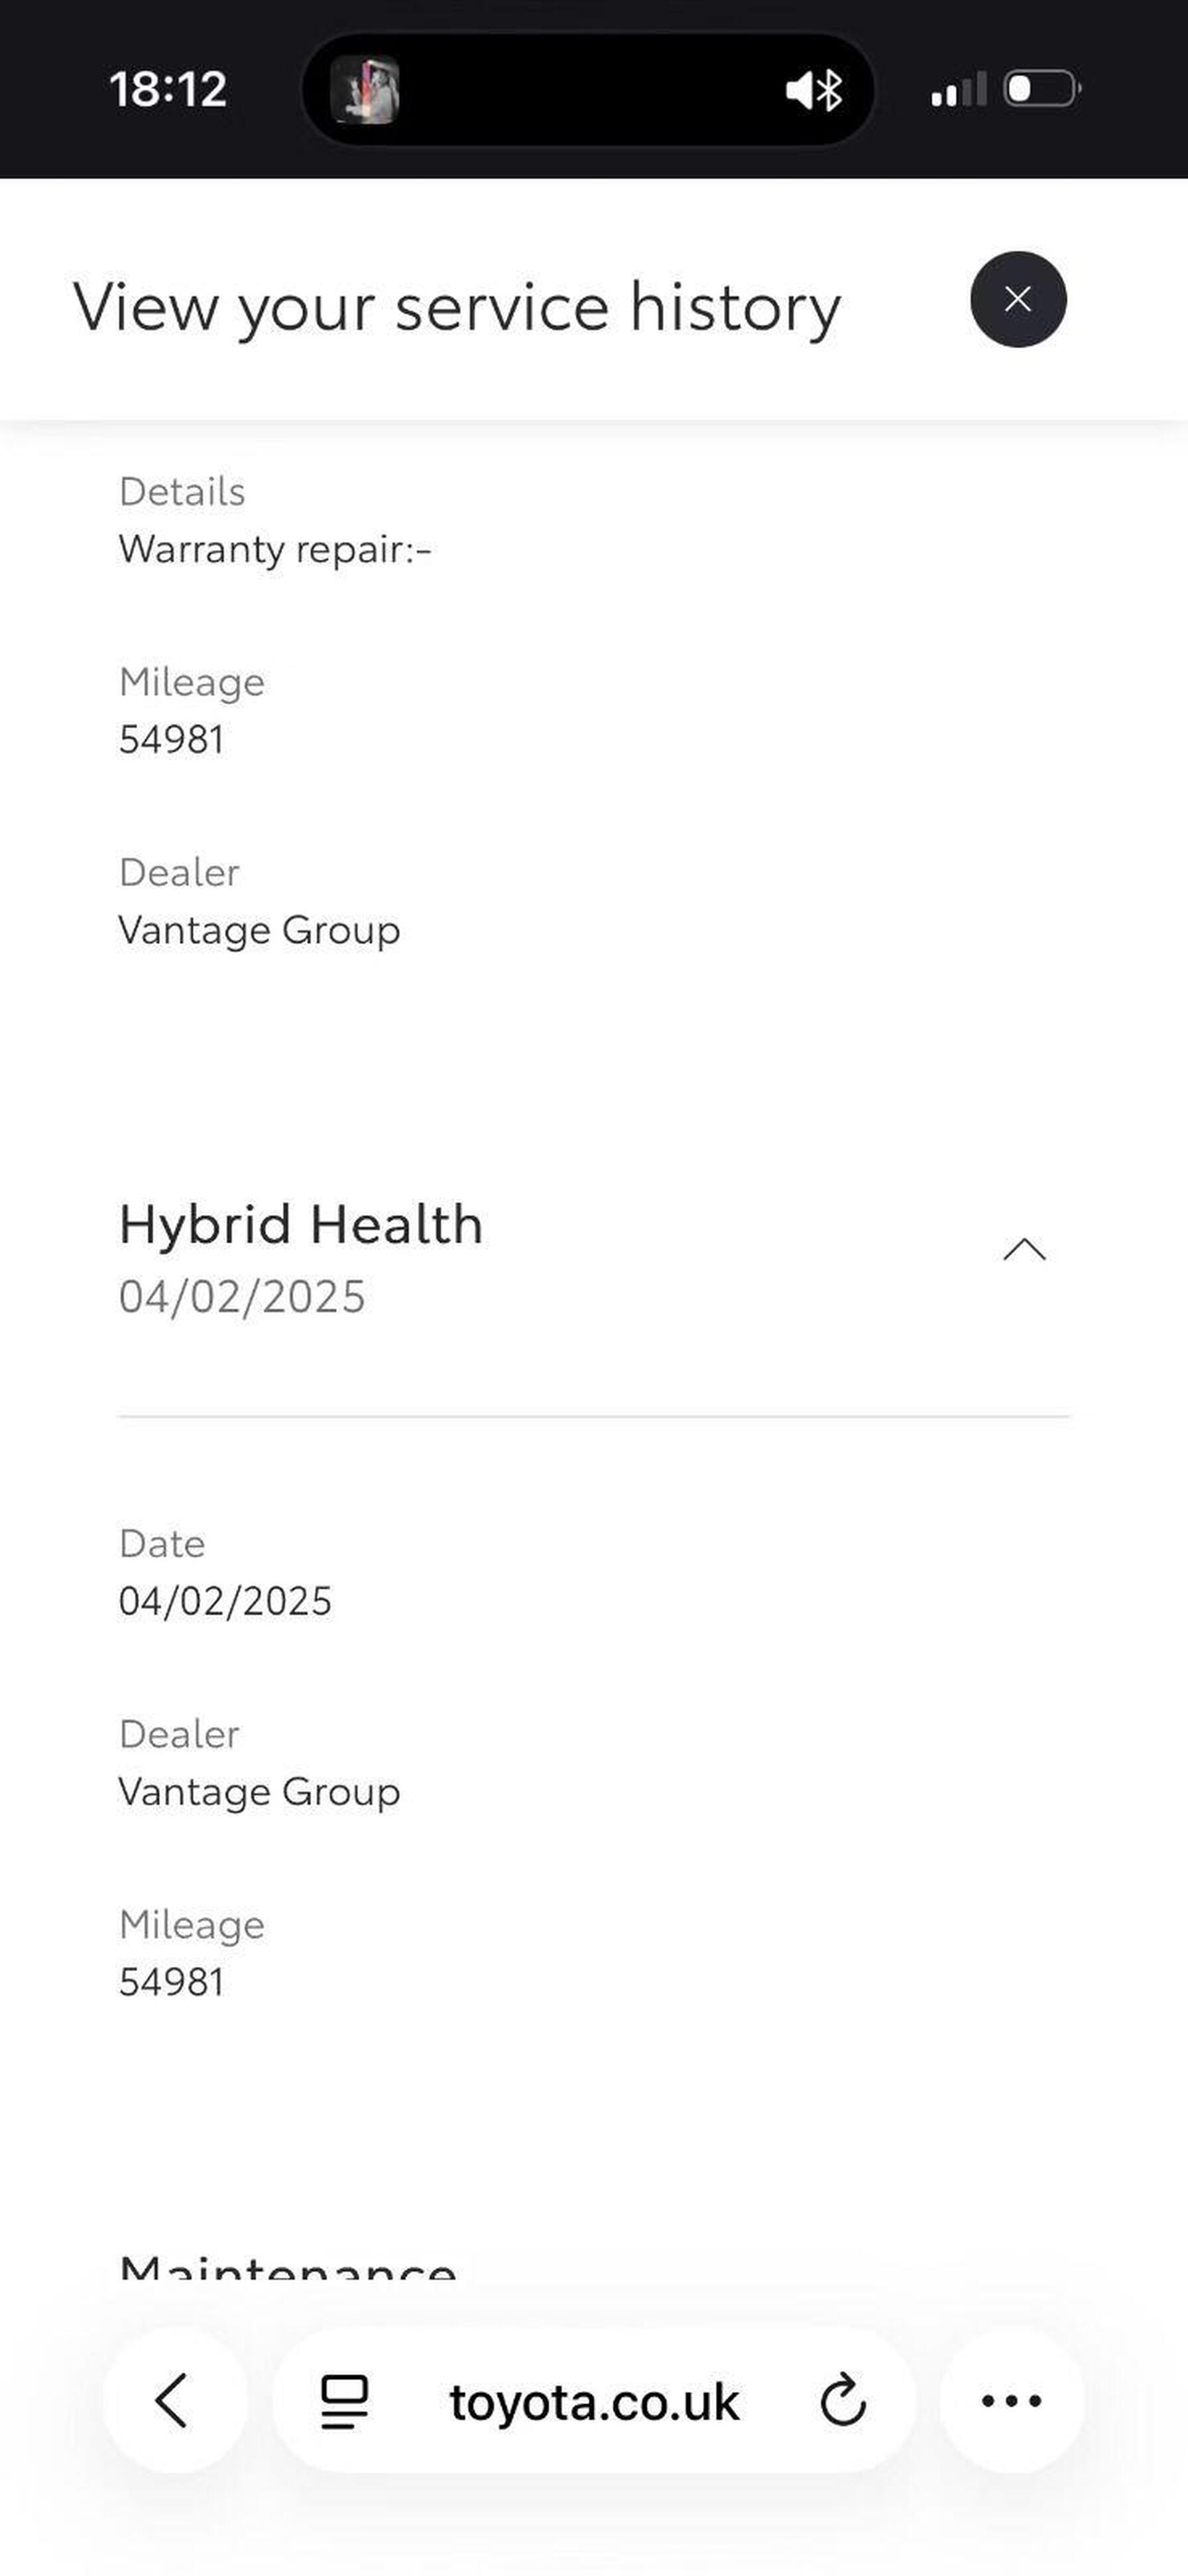Reload the toyota.co.uk page
The height and width of the screenshot is (2576, 1188).
click(x=842, y=2401)
